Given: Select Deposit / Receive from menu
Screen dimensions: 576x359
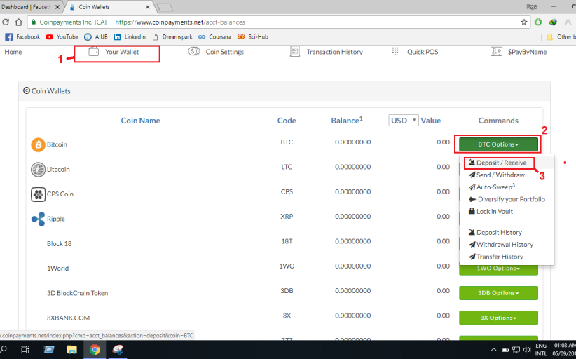Looking at the screenshot, I should point(501,163).
